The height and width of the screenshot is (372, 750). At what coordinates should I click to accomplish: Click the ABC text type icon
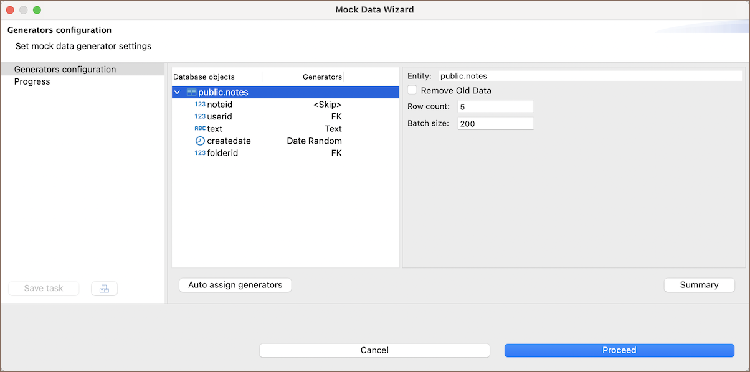pyautogui.click(x=199, y=129)
